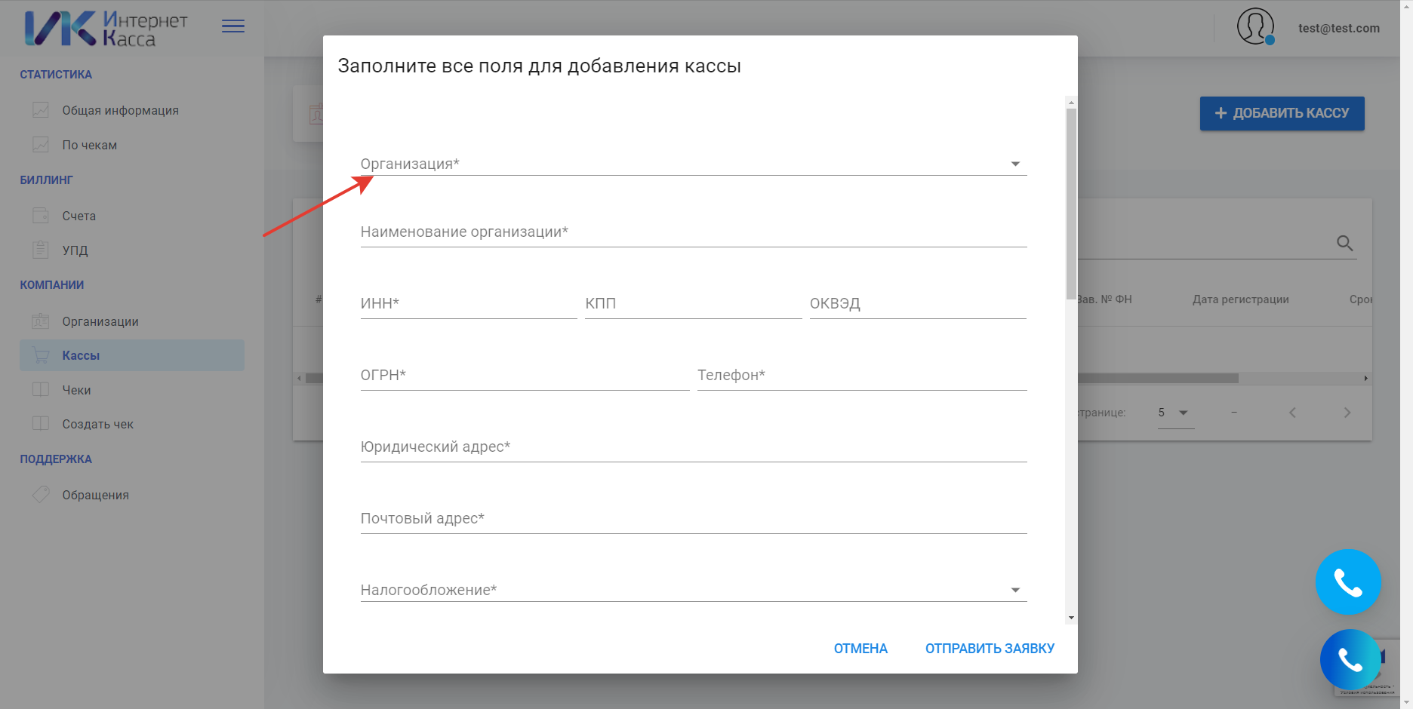This screenshot has width=1413, height=709.
Task: Toggle the hamburger menu icon
Action: pos(232,26)
